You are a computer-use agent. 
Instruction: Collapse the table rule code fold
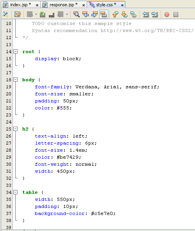(x=15, y=192)
